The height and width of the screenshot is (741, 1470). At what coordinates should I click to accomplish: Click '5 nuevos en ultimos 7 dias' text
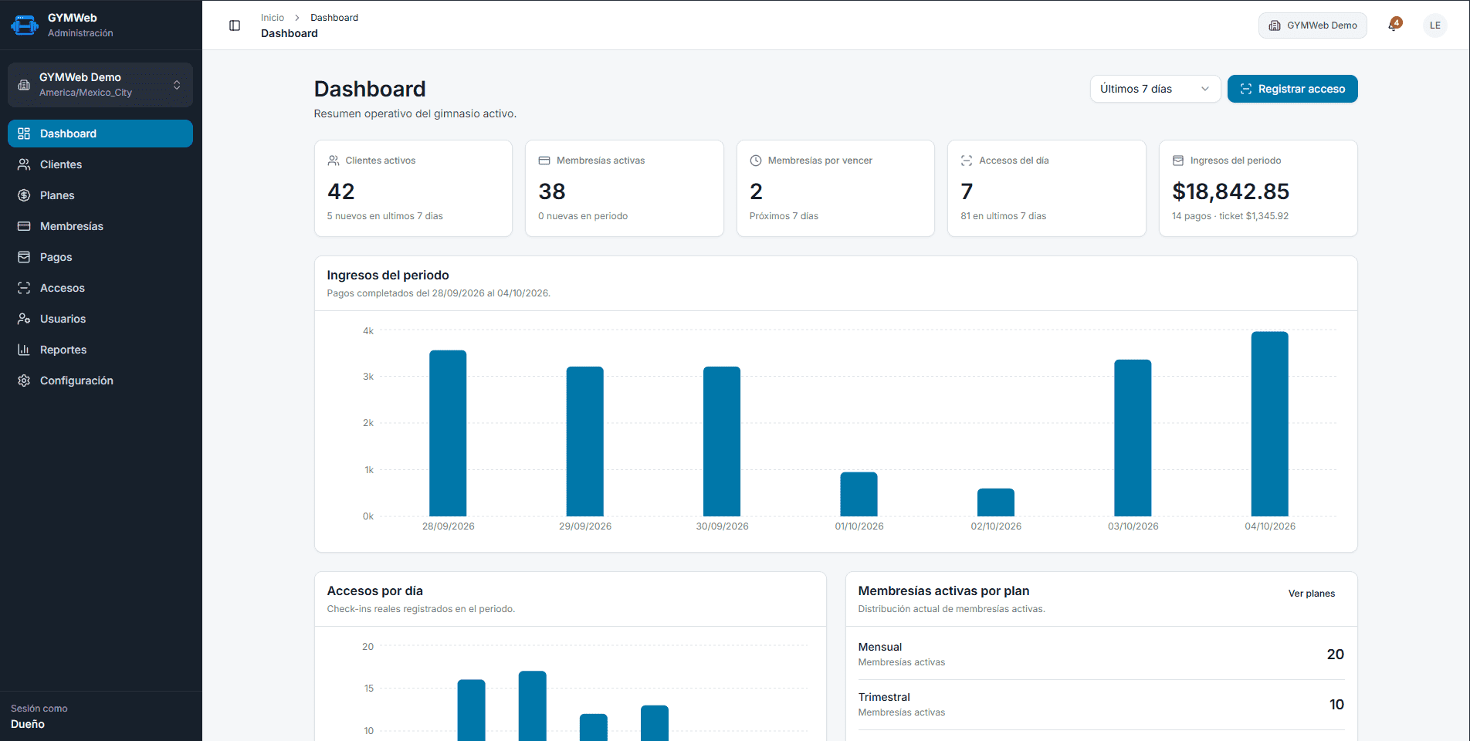(x=385, y=216)
